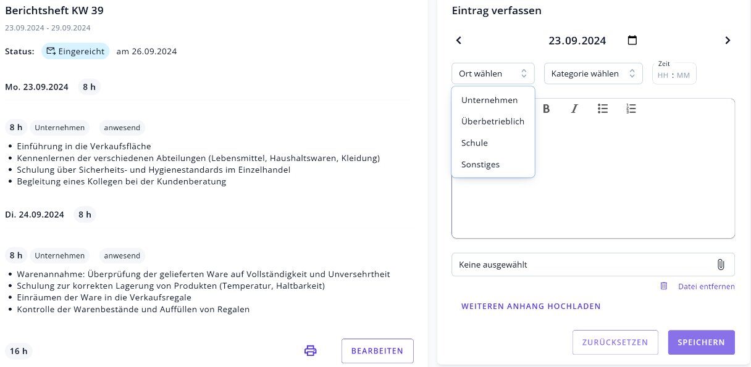Click the paperclip attachment icon
This screenshot has width=751, height=367.
click(720, 265)
